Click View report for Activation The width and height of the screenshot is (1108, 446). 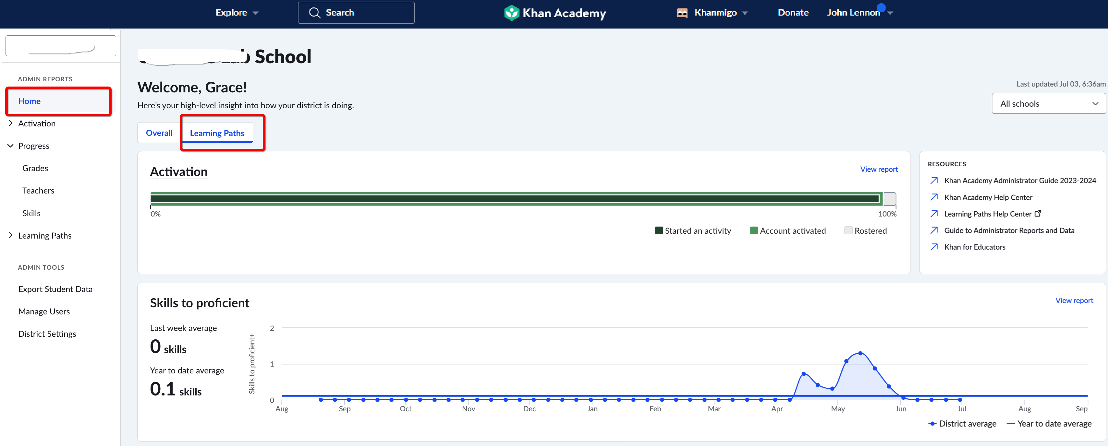[879, 169]
